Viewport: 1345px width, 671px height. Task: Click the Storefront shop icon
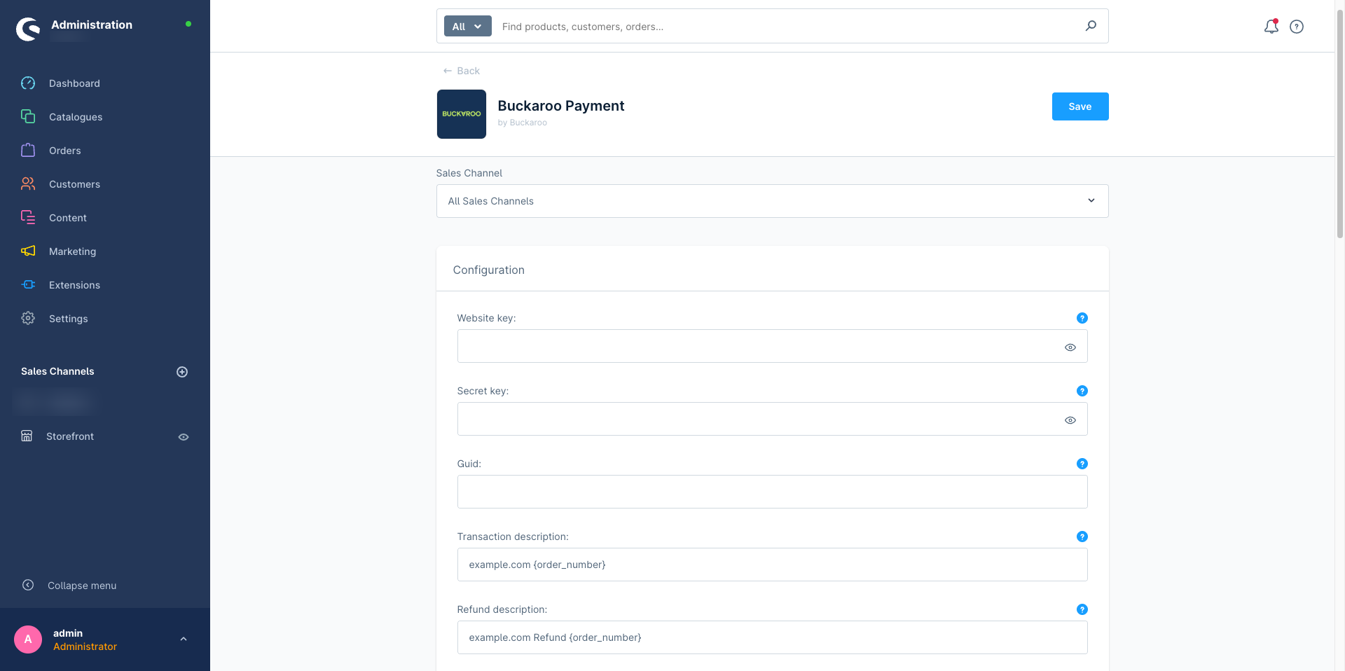click(27, 436)
